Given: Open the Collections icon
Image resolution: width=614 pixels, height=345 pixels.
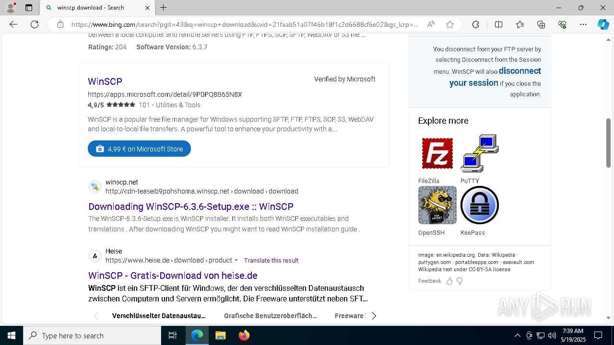Looking at the screenshot, I should (541, 24).
